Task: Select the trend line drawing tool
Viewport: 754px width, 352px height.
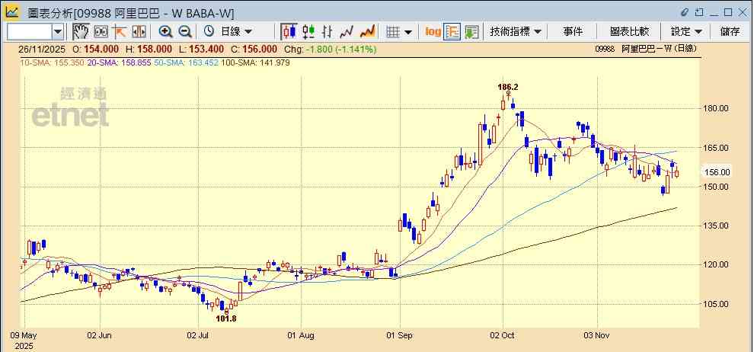Action: click(x=120, y=31)
